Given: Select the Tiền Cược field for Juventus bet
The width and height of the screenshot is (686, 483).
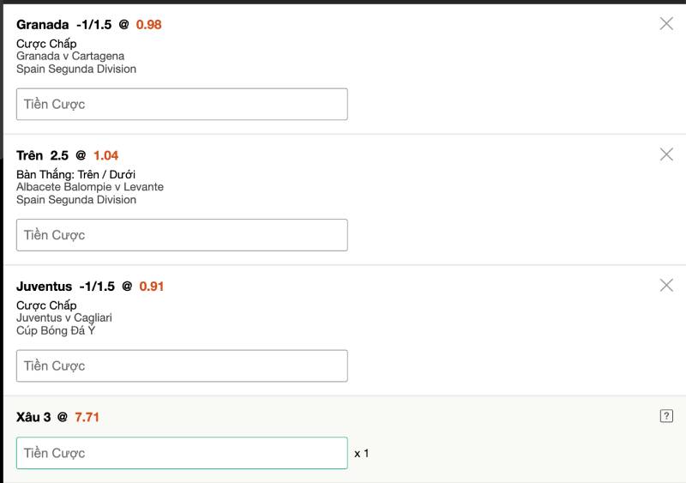Looking at the screenshot, I should pyautogui.click(x=182, y=365).
